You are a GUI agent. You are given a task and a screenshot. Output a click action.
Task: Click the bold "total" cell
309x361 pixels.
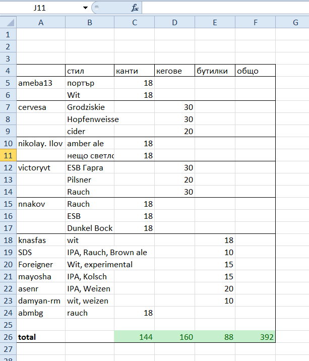(x=41, y=337)
